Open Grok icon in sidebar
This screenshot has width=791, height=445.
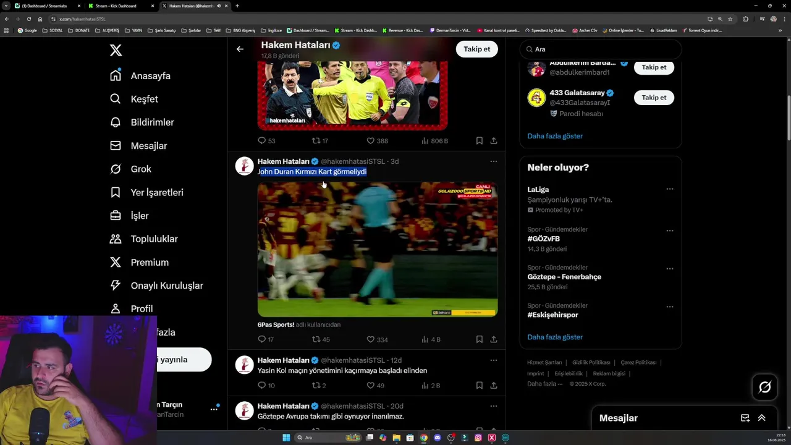click(x=116, y=169)
